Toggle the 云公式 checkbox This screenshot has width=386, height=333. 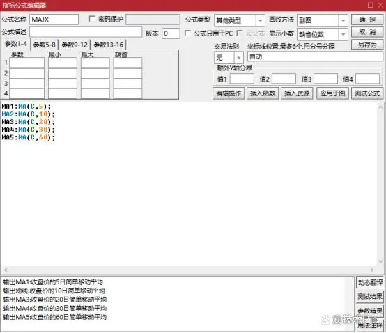click(x=239, y=33)
